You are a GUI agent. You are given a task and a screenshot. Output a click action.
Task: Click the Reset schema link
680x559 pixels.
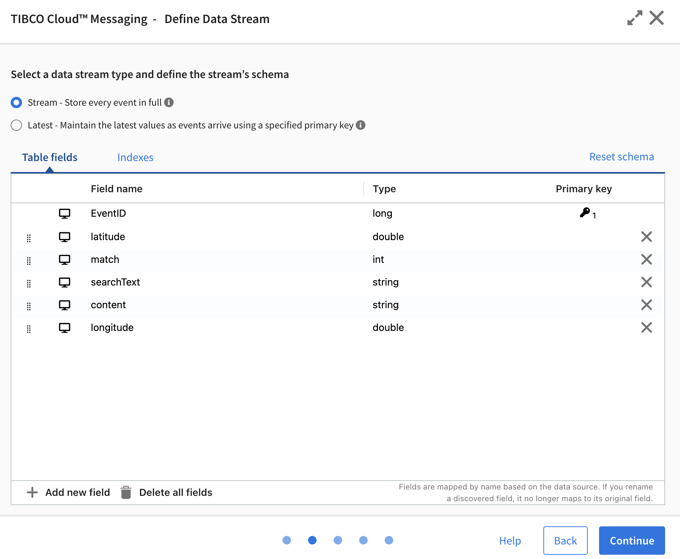(x=621, y=156)
